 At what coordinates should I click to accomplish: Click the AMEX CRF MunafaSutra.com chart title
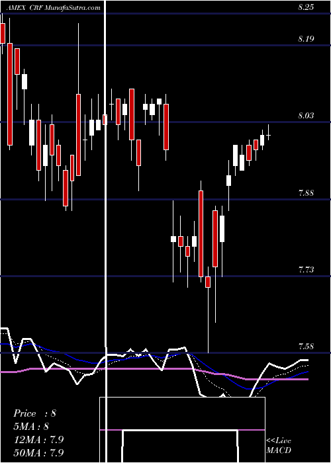pyautogui.click(x=53, y=8)
